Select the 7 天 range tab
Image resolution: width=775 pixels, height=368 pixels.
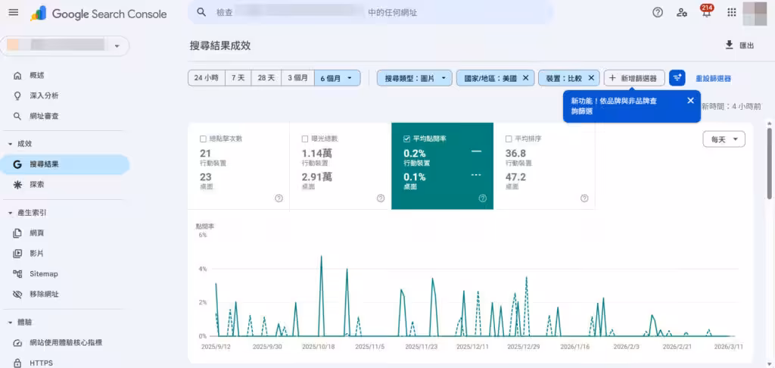[x=238, y=78]
